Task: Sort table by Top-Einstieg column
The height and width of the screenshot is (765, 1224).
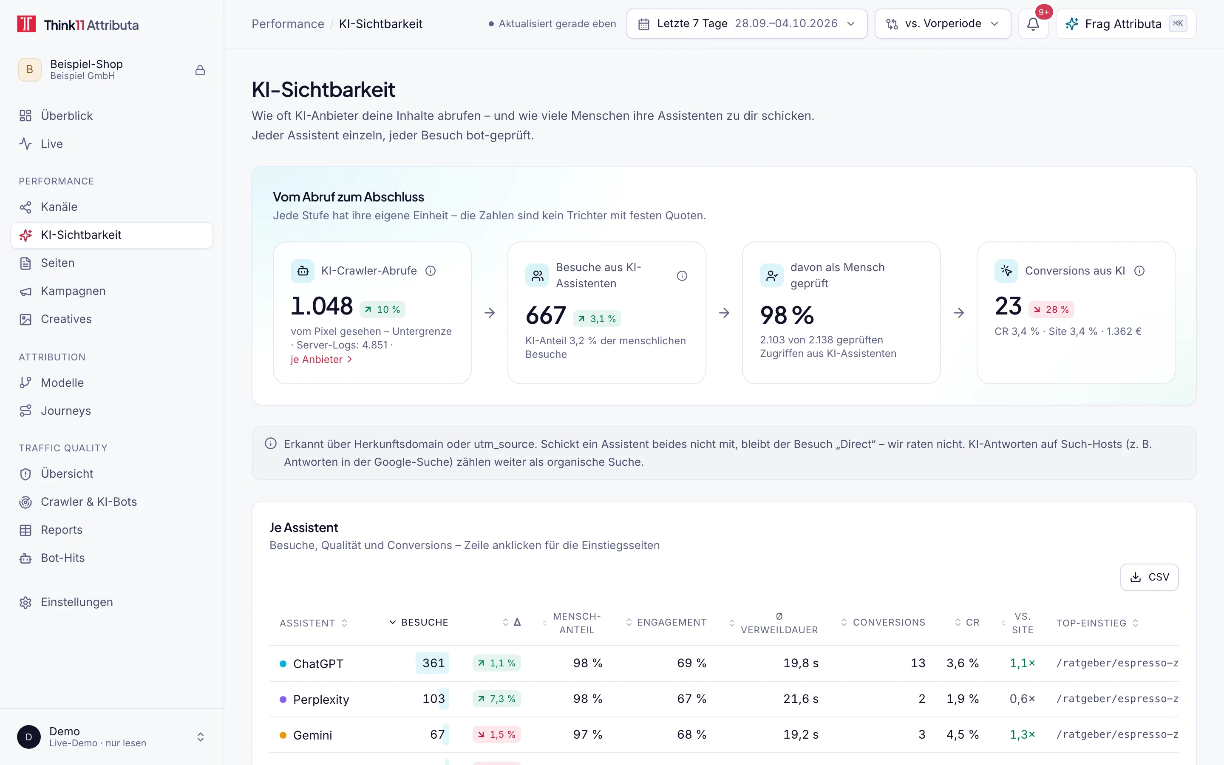Action: (1097, 623)
